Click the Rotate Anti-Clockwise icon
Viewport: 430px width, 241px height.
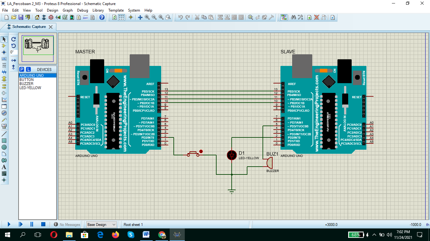pos(14,46)
